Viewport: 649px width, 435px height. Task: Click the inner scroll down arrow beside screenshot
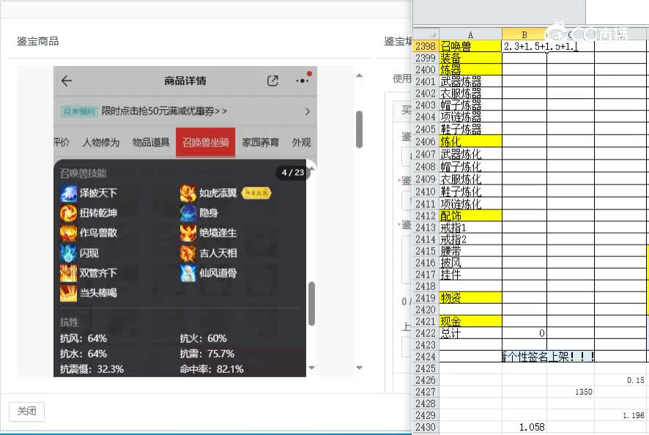311,368
